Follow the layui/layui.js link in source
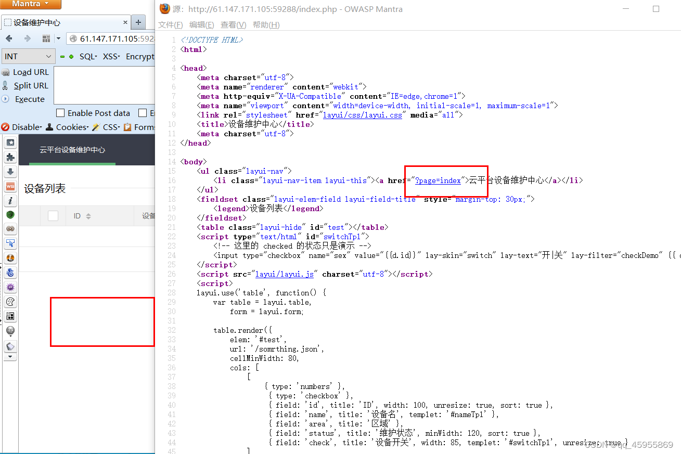Image resolution: width=681 pixels, height=454 pixels. point(285,274)
